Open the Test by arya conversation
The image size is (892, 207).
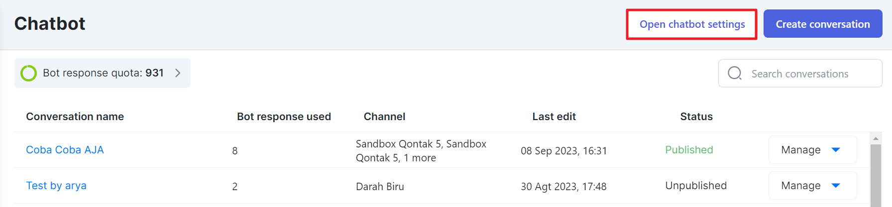coord(56,186)
